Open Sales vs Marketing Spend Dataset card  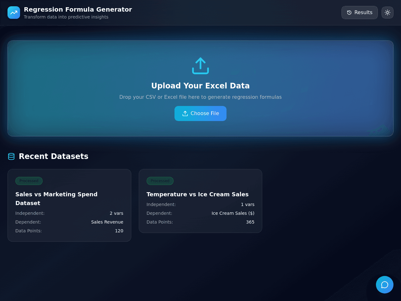(x=69, y=205)
